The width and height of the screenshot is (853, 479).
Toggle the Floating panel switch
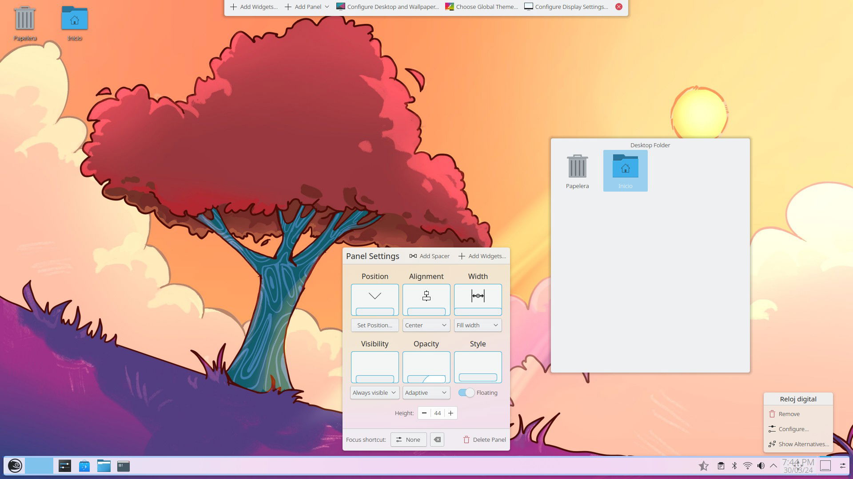466,393
